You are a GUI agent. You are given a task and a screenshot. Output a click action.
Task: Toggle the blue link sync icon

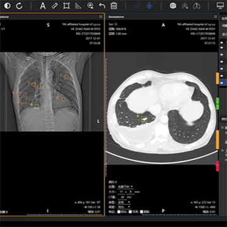click(137, 6)
